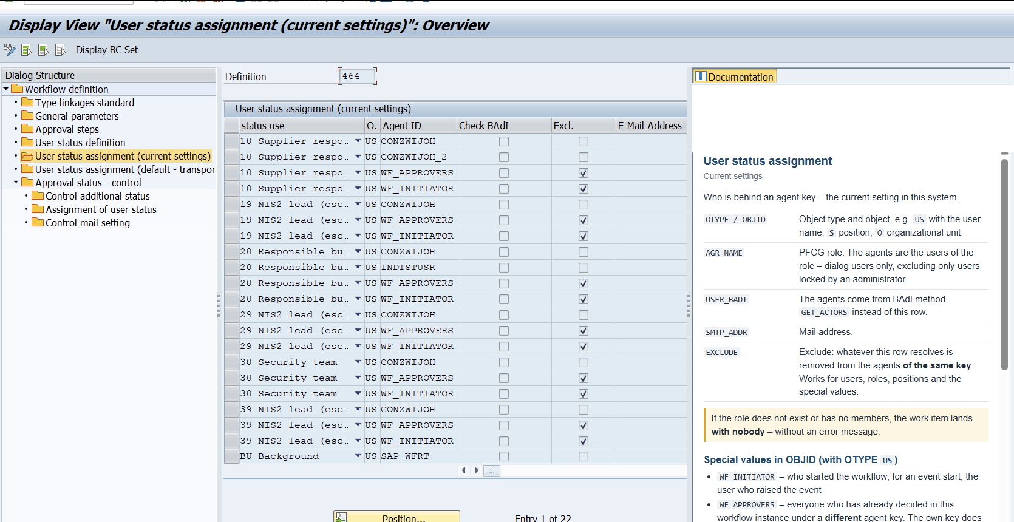This screenshot has height=522, width=1014.
Task: Click folder icon of Workflow definition
Action: 17,89
